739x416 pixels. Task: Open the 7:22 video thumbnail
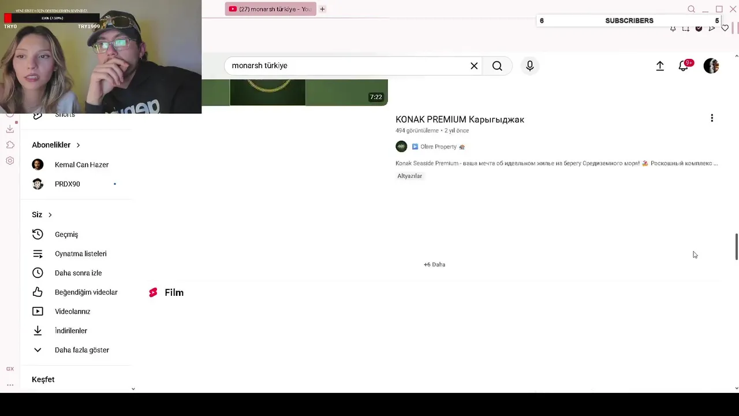[294, 93]
